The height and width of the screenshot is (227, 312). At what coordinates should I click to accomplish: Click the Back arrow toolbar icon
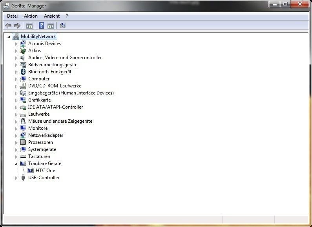coord(8,25)
